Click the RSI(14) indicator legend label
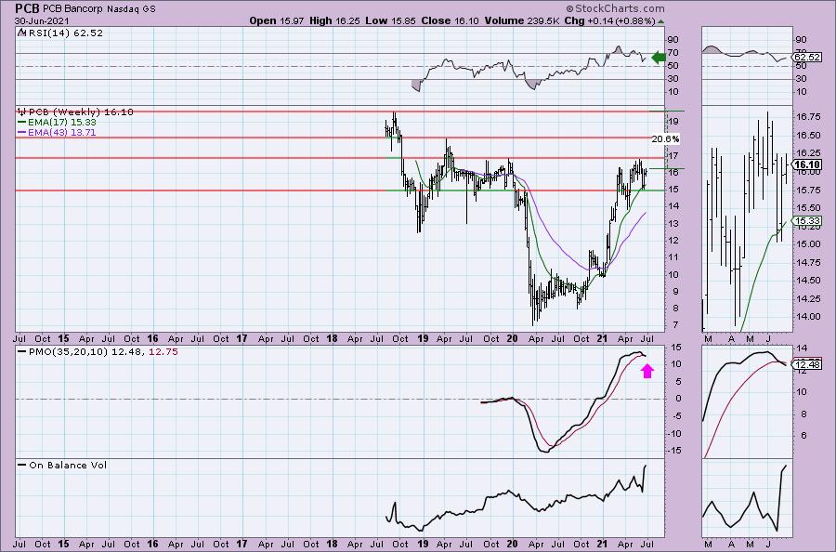Image resolution: width=836 pixels, height=552 pixels. point(64,33)
